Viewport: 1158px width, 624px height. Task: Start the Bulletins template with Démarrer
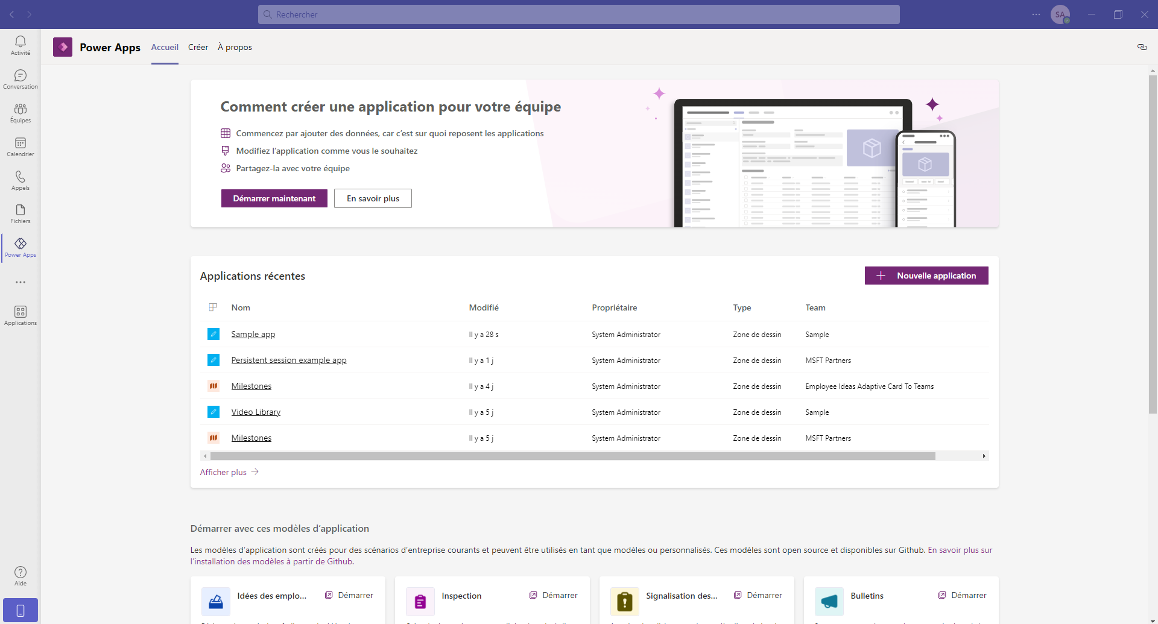963,595
